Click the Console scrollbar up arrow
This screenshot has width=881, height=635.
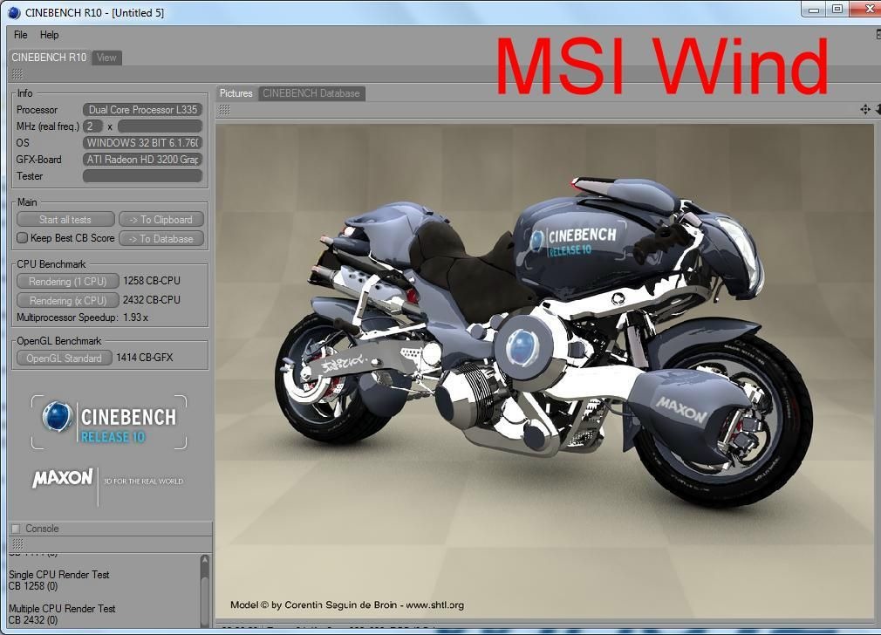click(x=206, y=561)
